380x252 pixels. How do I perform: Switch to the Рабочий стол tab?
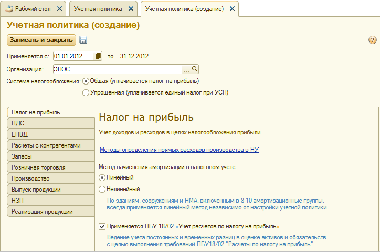pyautogui.click(x=33, y=9)
